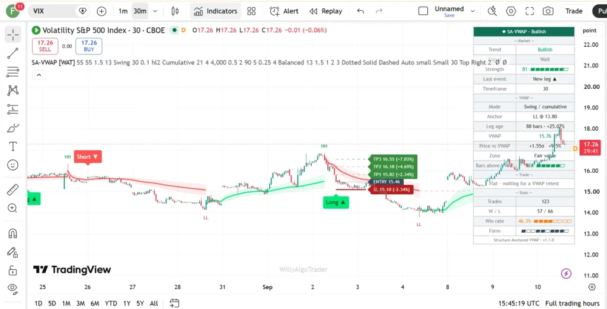Screen dimensions: 607x309
Task: Select the 3M date range
Action: point(81,303)
